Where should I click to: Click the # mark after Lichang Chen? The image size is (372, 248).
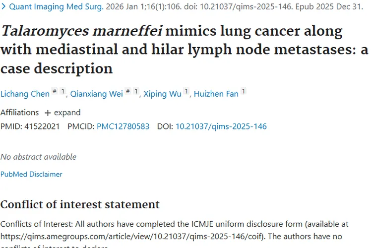(x=55, y=91)
